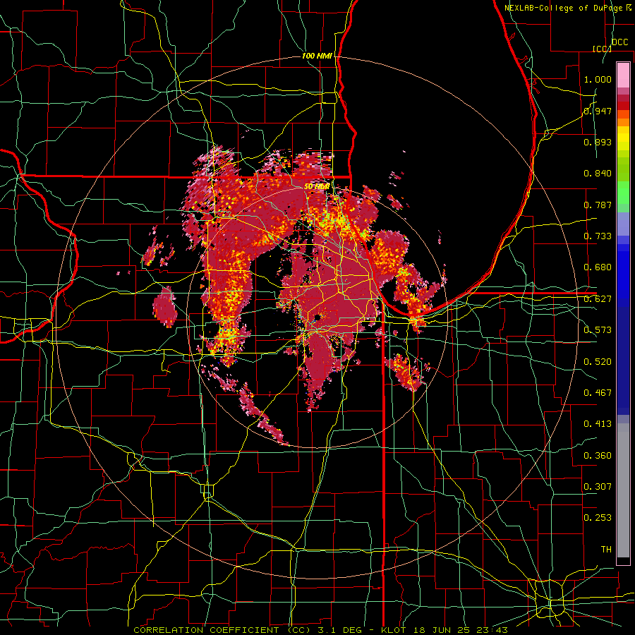The height and width of the screenshot is (635, 635).
Task: Click the DCC label above the color scale
Action: pyautogui.click(x=619, y=42)
